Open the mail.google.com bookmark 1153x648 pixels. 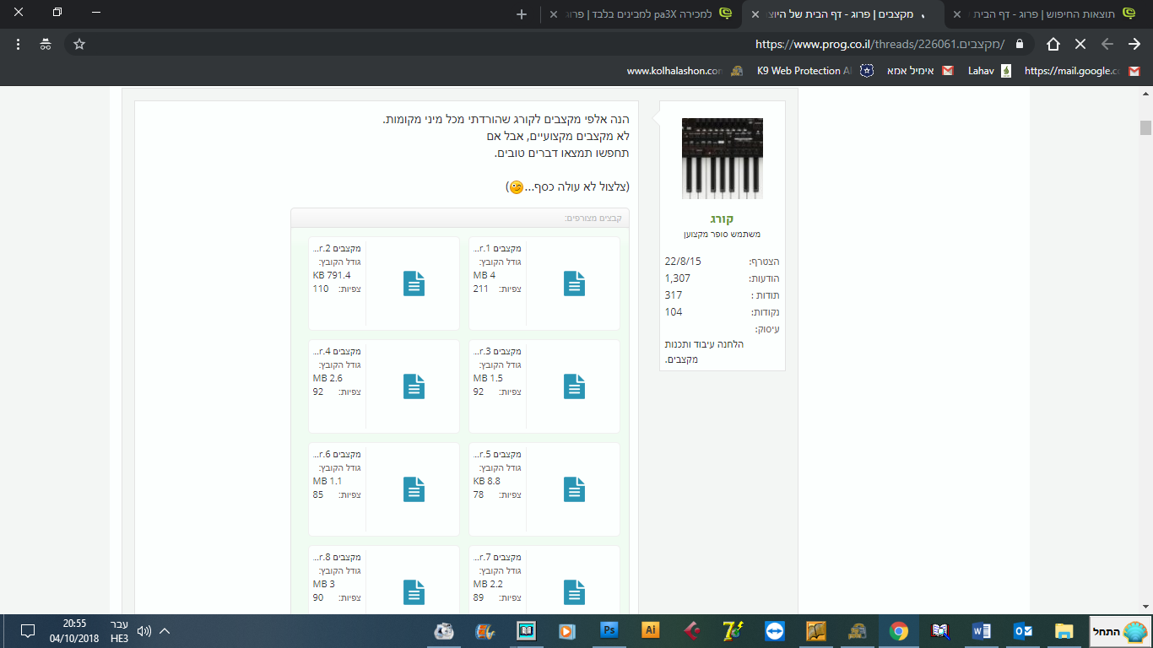(x=1082, y=71)
